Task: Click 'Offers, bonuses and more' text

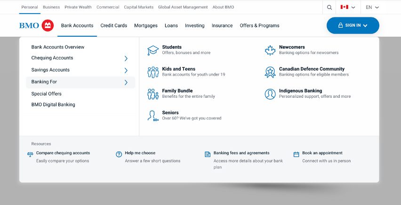Action: coord(186,53)
